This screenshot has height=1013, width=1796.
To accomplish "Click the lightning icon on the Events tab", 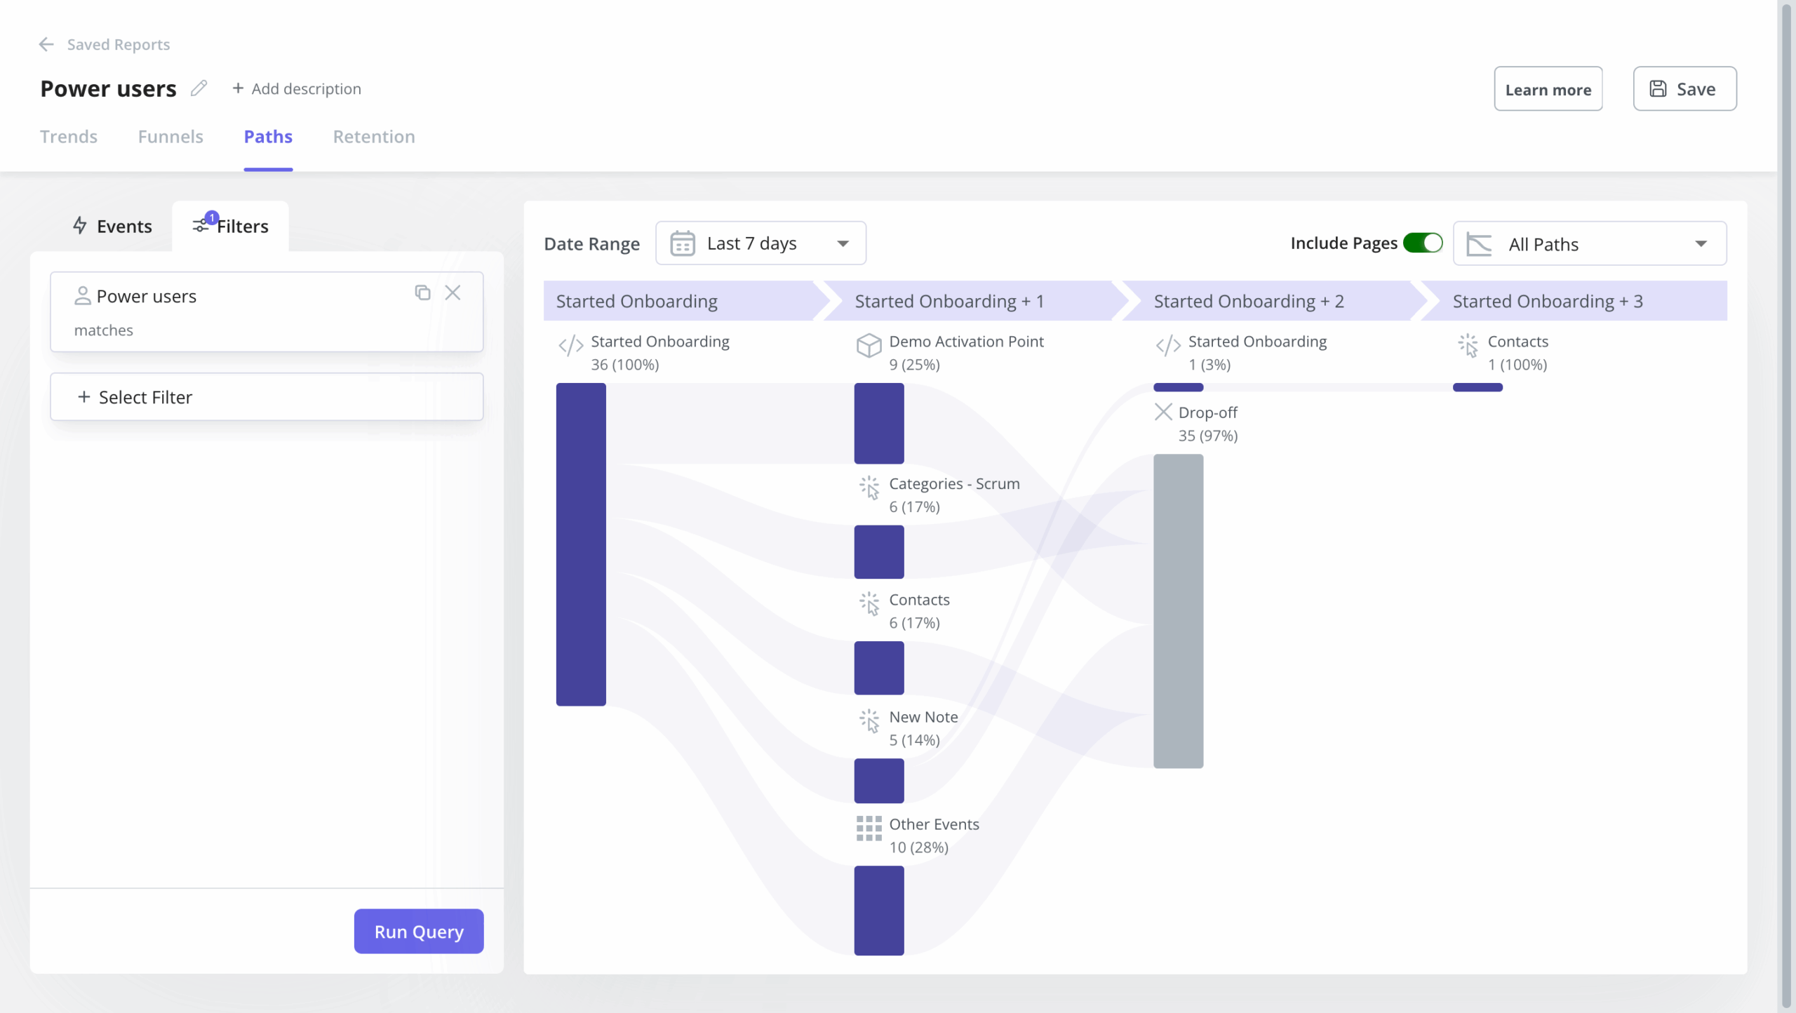I will tap(81, 226).
